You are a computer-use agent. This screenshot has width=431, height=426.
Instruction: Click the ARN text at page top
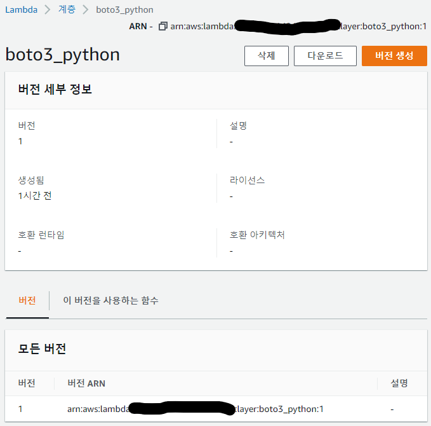point(298,27)
